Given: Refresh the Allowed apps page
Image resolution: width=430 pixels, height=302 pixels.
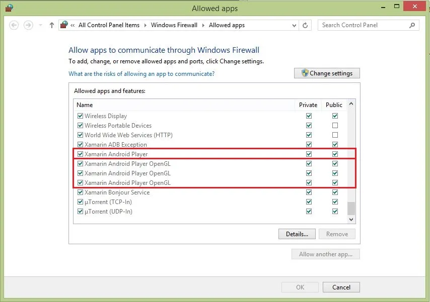Looking at the screenshot, I should [x=305, y=26].
